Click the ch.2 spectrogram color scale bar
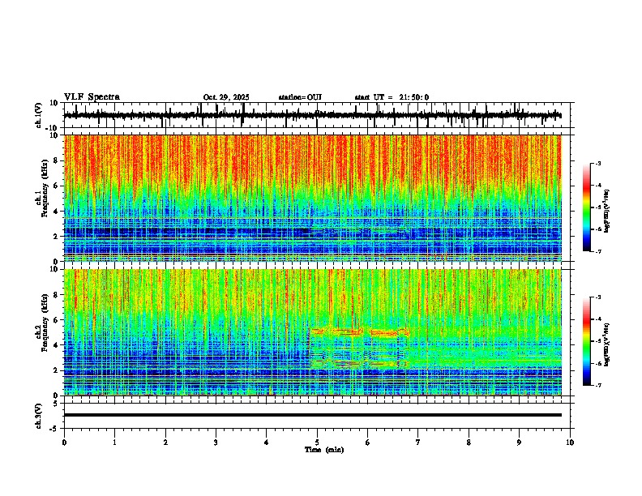The height and width of the screenshot is (496, 642). point(587,341)
